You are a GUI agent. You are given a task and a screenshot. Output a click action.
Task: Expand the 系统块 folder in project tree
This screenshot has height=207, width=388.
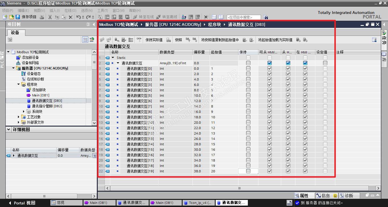(24, 111)
